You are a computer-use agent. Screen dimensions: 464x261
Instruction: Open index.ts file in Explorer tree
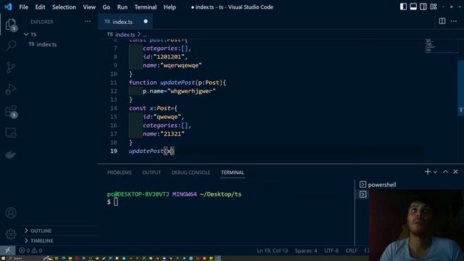46,44
